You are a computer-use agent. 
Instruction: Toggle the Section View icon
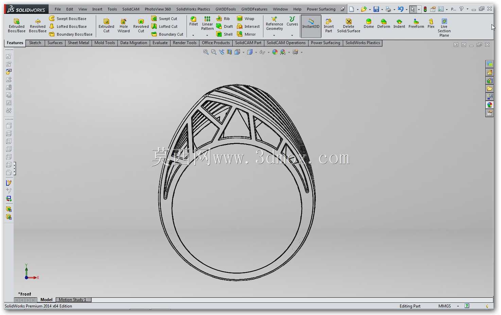[229, 52]
